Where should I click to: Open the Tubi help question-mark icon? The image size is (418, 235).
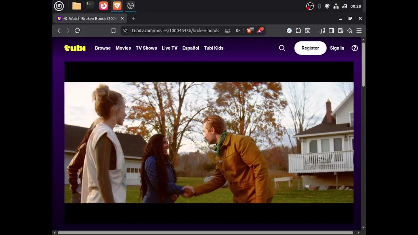coord(355,48)
